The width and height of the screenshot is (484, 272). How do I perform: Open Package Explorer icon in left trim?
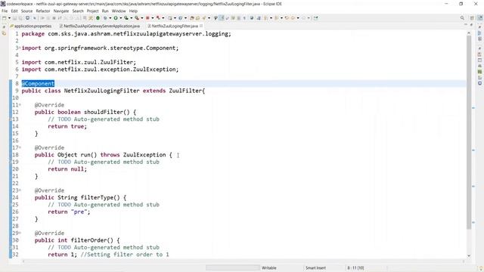pos(4,33)
